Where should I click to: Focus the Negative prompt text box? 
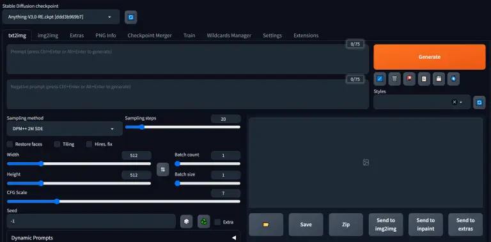pos(187,94)
